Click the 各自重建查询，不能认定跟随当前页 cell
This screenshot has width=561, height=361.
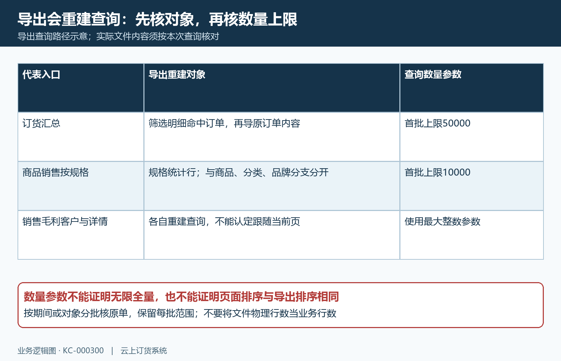click(272, 235)
